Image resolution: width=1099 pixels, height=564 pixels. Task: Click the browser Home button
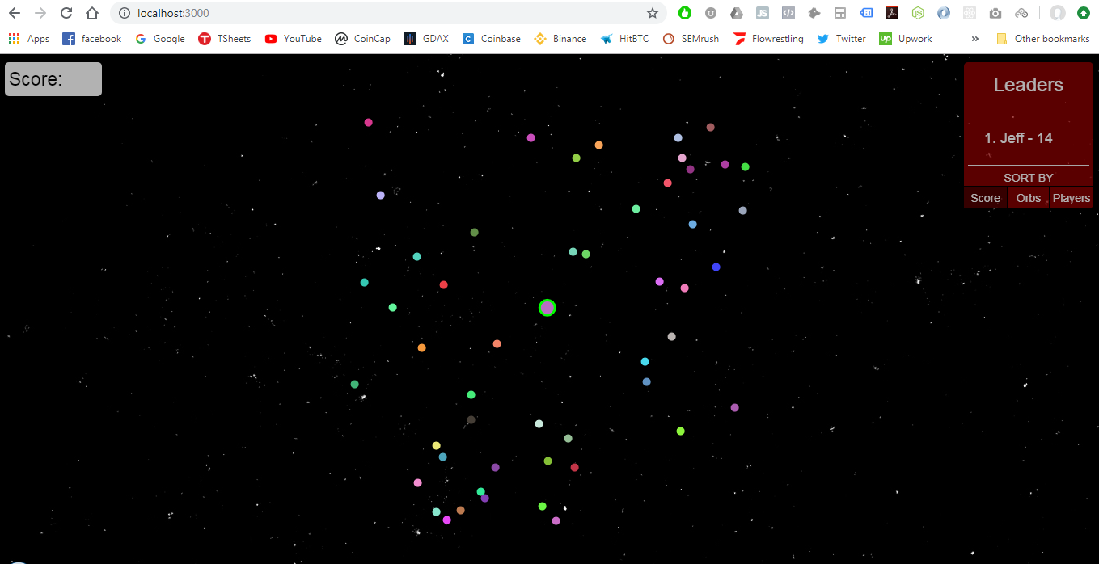click(91, 13)
